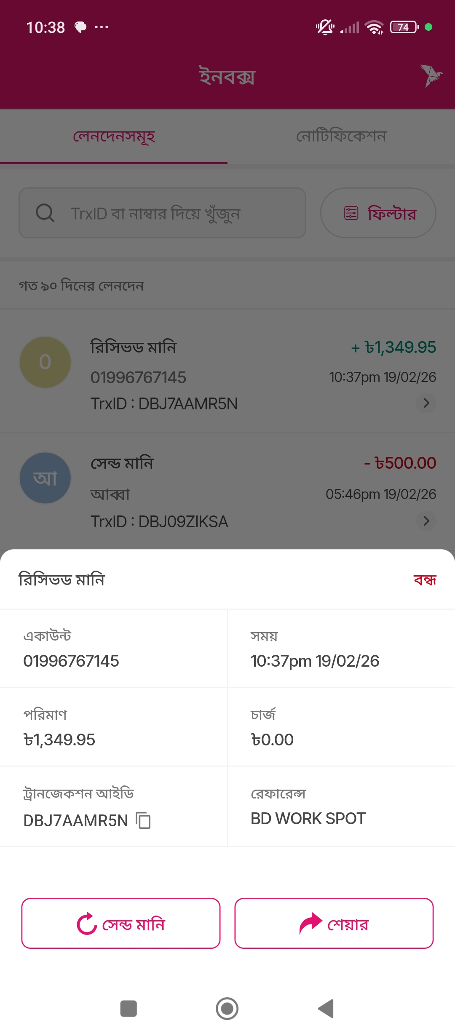Open the রিসিভড মানি transaction row
This screenshot has height=1036, width=455.
coord(227,374)
